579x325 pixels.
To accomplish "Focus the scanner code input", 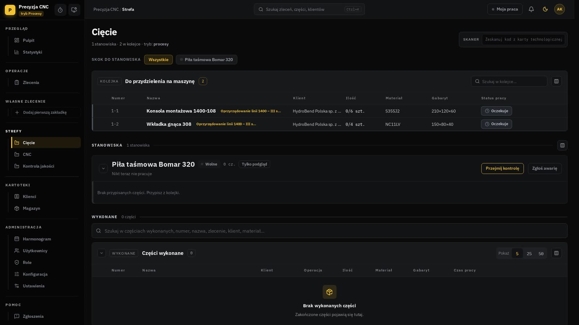I will (524, 39).
